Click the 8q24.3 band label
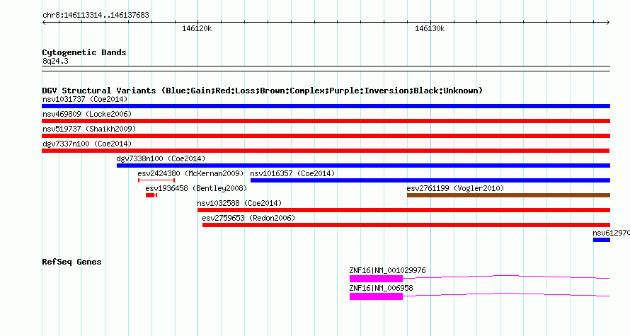630x336 pixels. pyautogui.click(x=55, y=61)
